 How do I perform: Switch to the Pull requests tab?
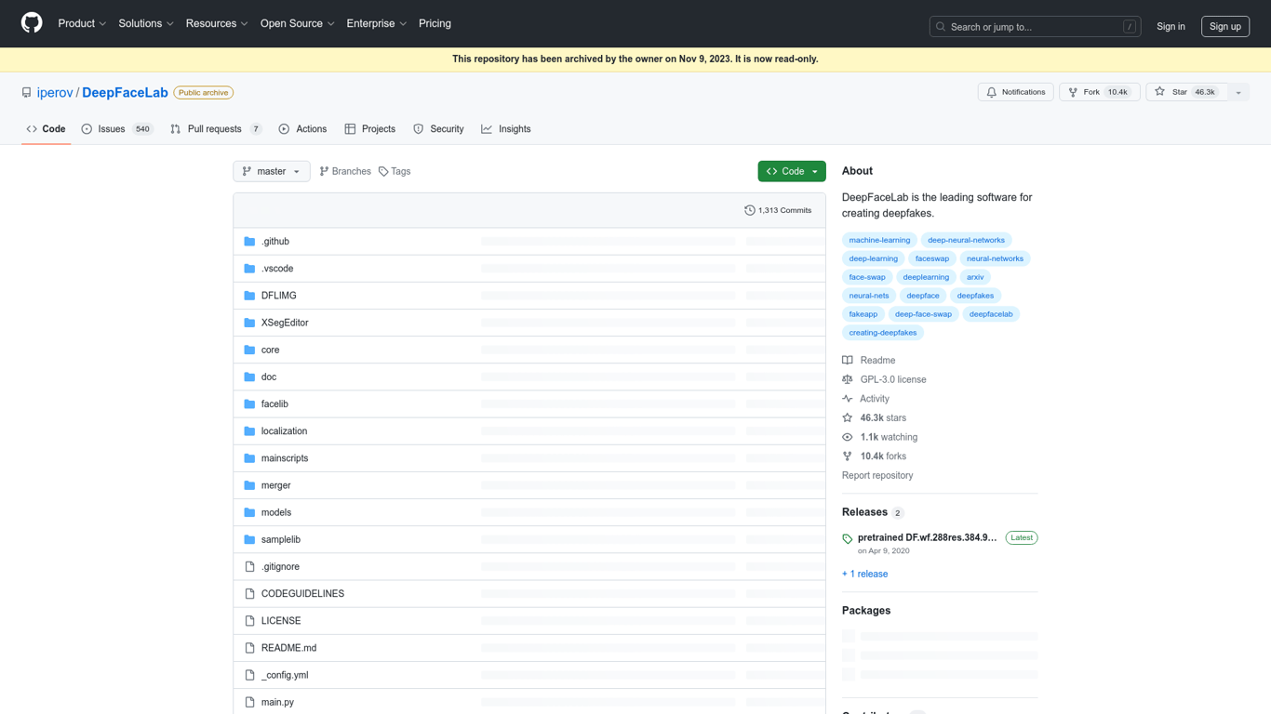[216, 129]
